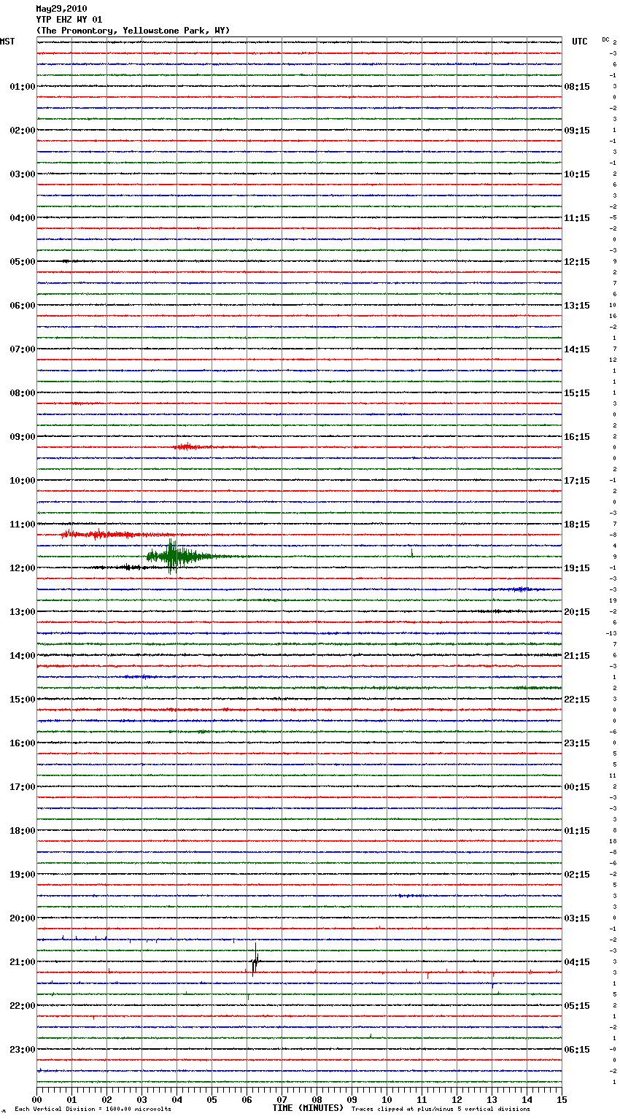Click the '06' minute tick on bottom axis
The image size is (620, 1119).
(x=247, y=1099)
